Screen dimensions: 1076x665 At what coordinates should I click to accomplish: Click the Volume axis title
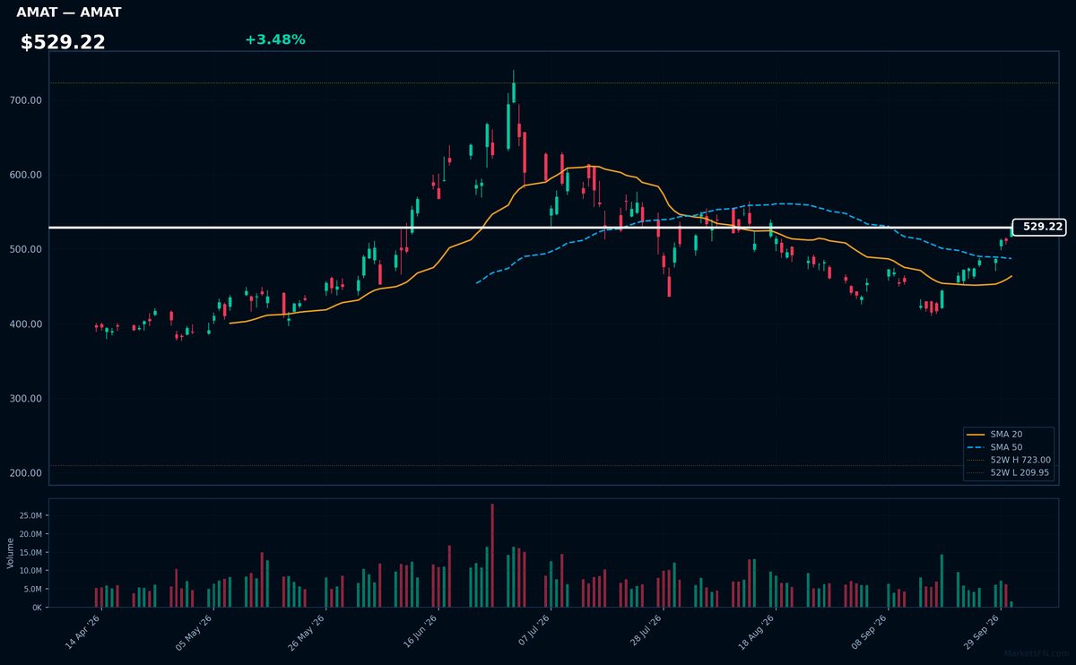click(10, 553)
